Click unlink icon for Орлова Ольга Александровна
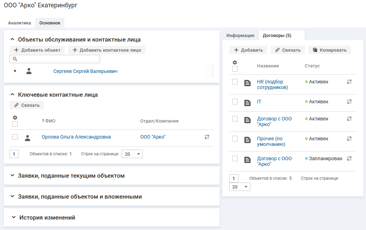The height and width of the screenshot is (230, 366). (x=207, y=137)
